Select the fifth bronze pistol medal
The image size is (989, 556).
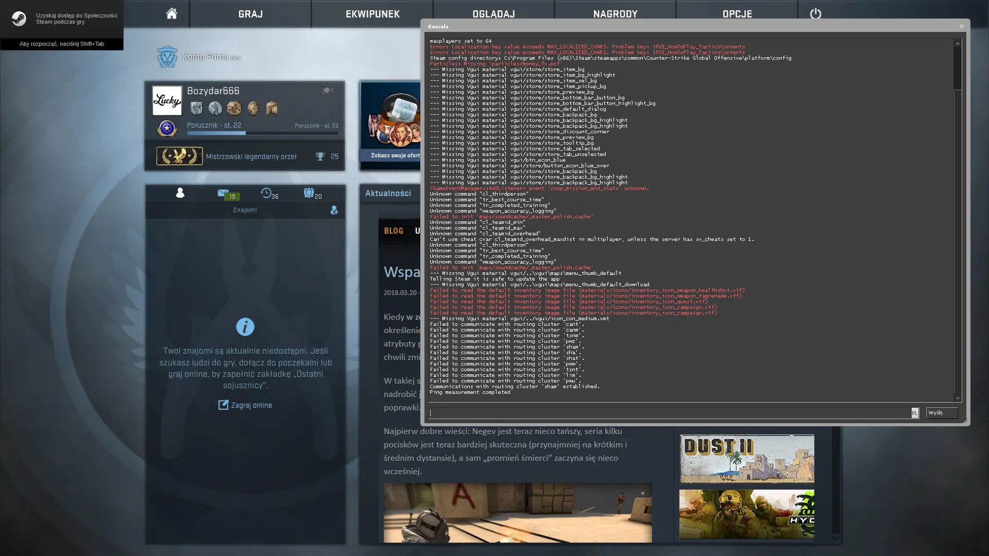click(x=272, y=108)
